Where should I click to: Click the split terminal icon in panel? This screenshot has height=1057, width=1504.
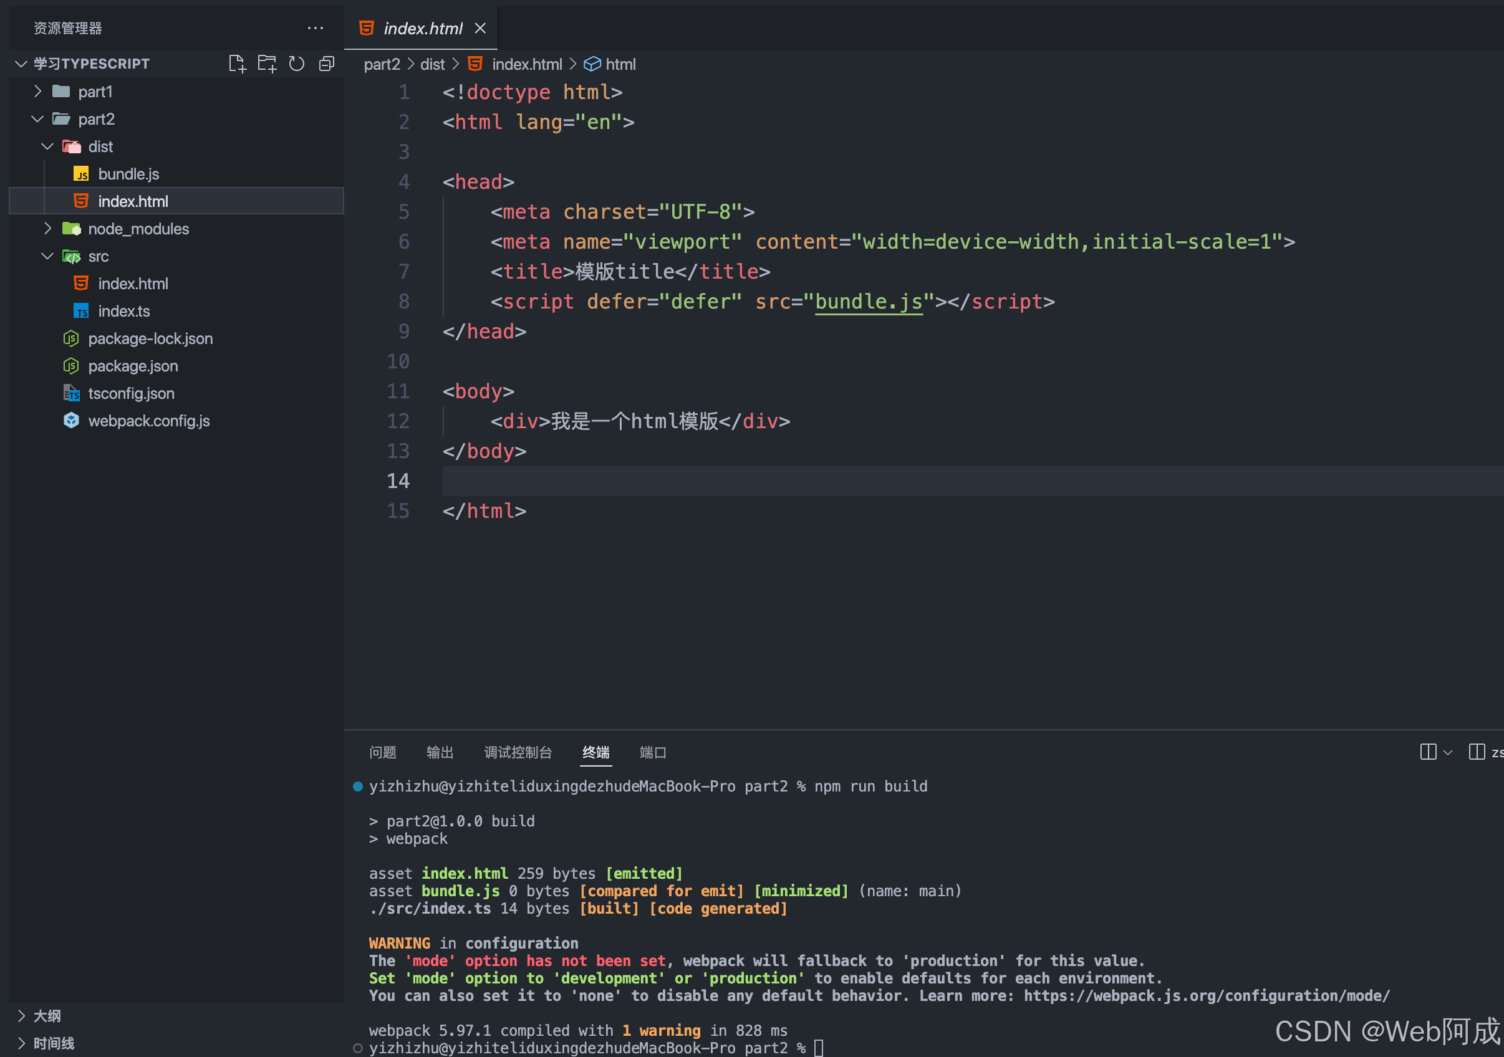[x=1428, y=752]
